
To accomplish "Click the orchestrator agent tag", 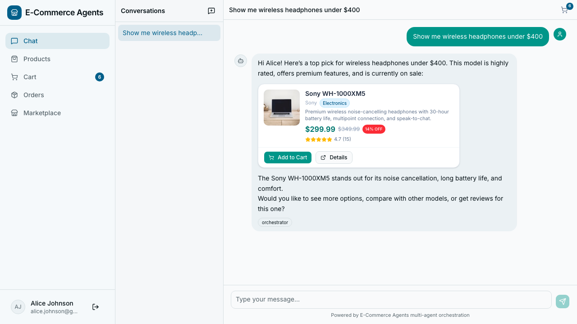I will click(x=275, y=222).
